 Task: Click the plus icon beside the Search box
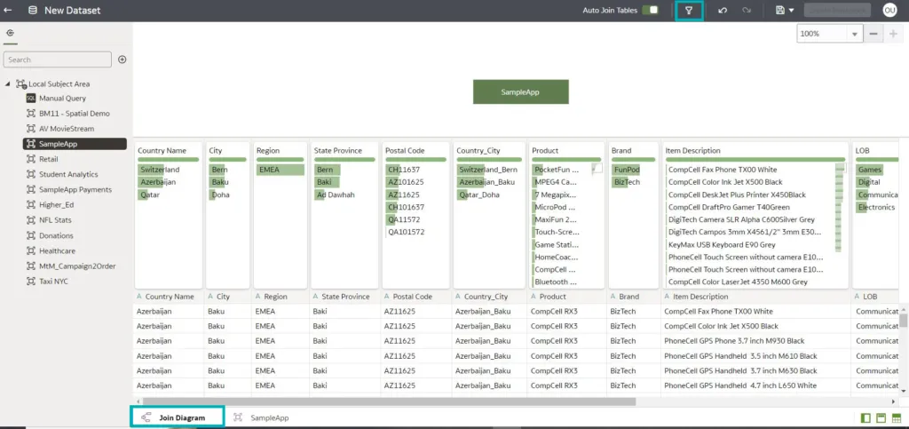(123, 60)
